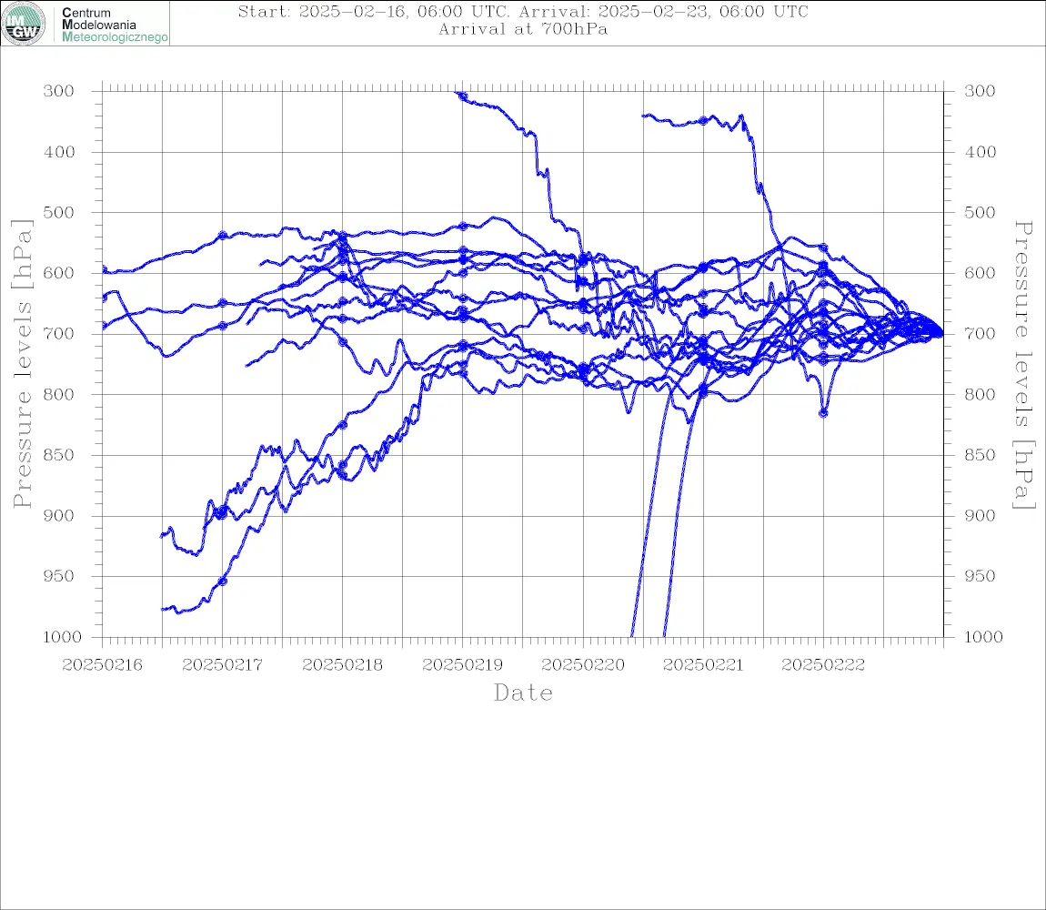1046x910 pixels.
Task: Click the left axis 800 label
Action: click(59, 394)
